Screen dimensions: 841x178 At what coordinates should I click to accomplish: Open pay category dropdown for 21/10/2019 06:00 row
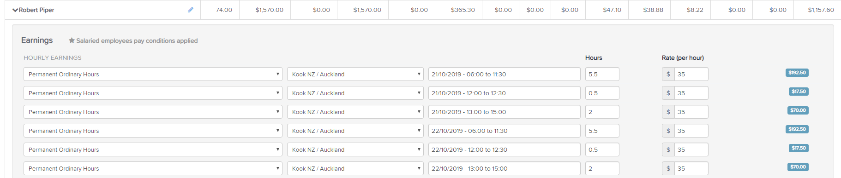[x=153, y=74]
